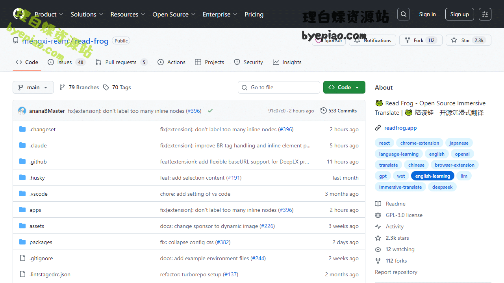Click the japanese topic tag
The image size is (504, 283).
click(459, 143)
